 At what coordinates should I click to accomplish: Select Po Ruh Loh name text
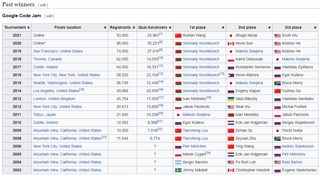(x=246, y=162)
